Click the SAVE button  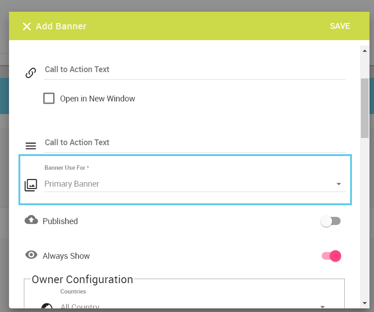[x=340, y=26]
